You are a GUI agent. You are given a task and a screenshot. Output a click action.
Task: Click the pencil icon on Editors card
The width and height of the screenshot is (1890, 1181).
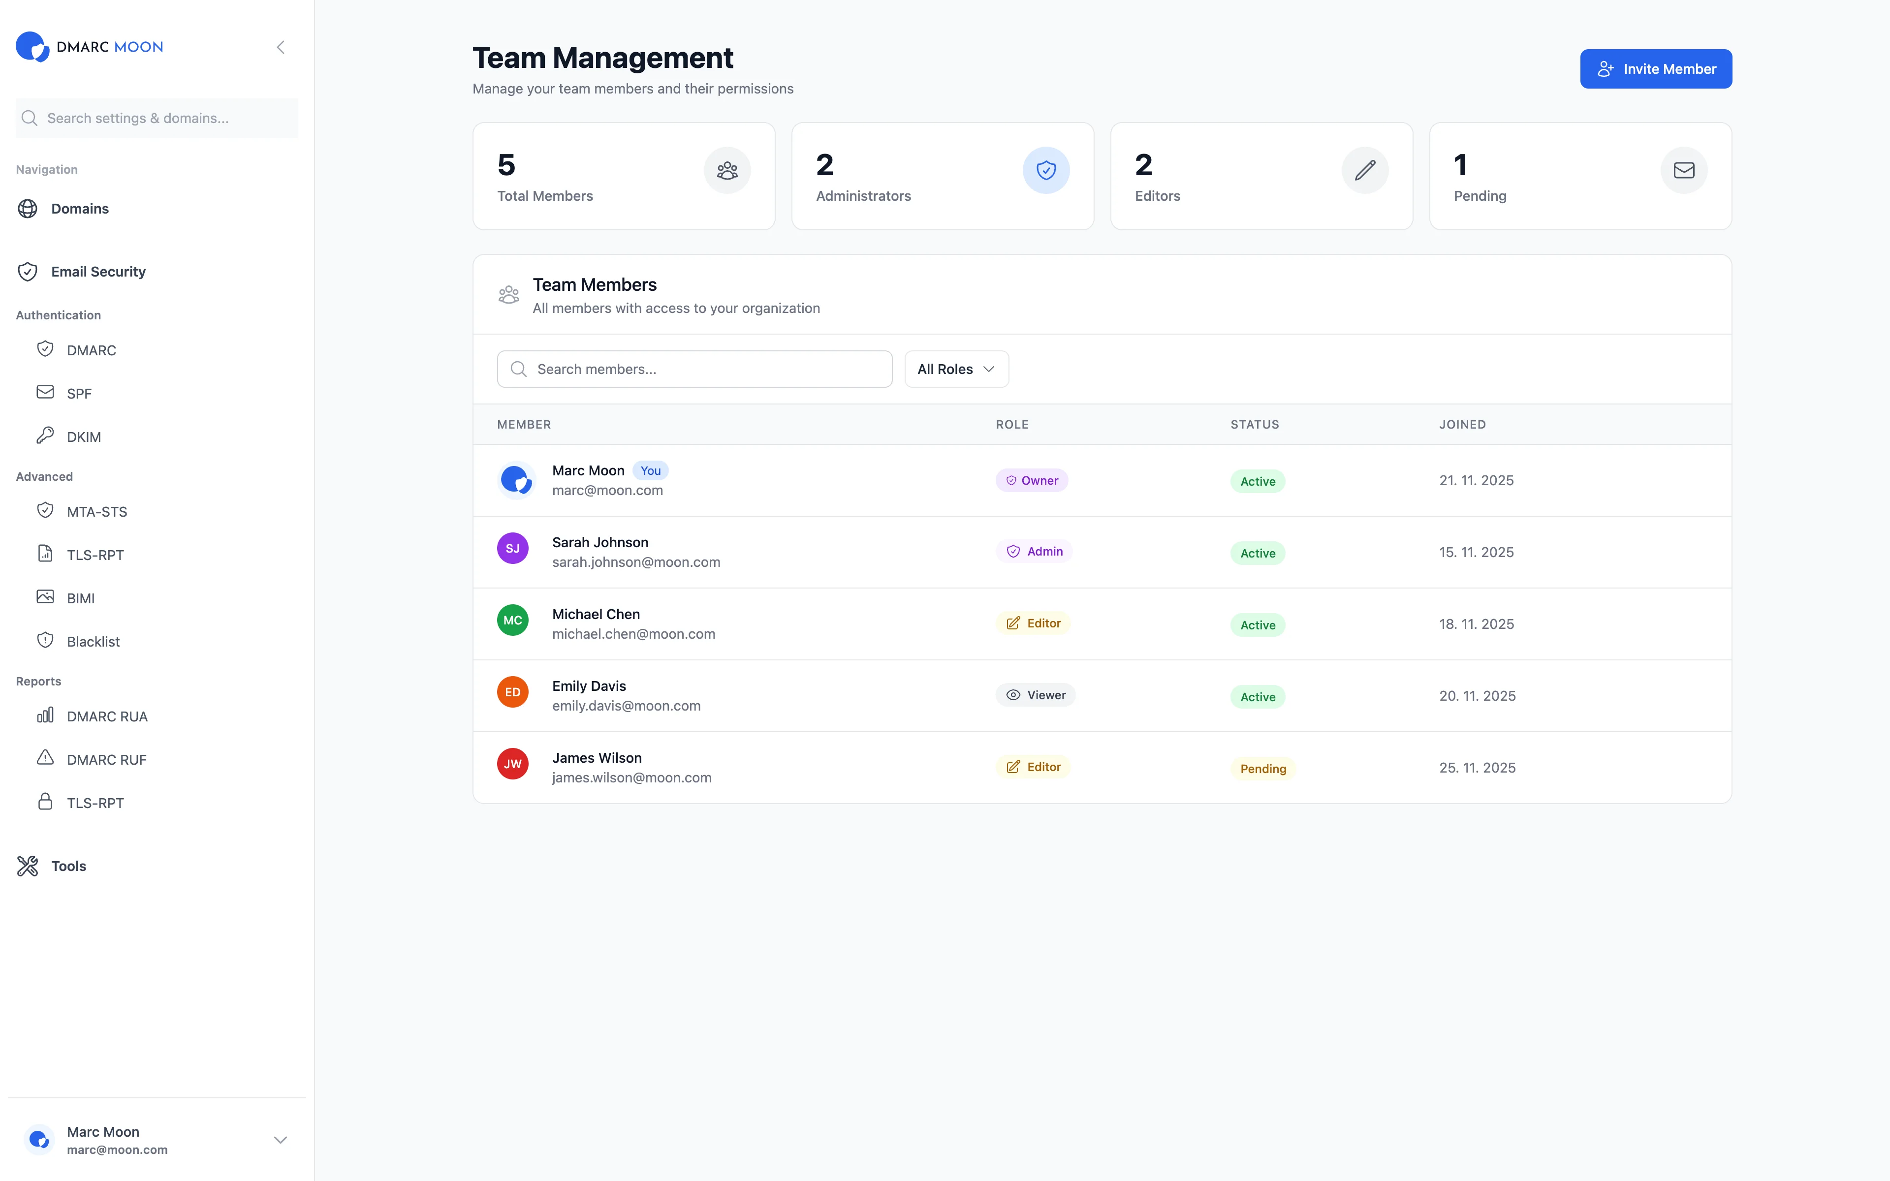pyautogui.click(x=1365, y=169)
